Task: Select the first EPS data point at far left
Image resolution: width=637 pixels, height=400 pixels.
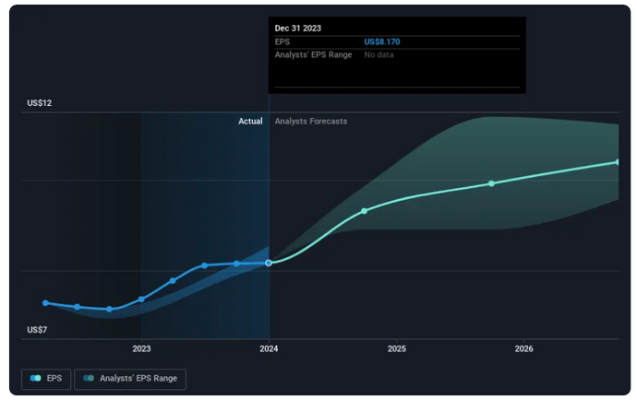Action: coord(45,302)
